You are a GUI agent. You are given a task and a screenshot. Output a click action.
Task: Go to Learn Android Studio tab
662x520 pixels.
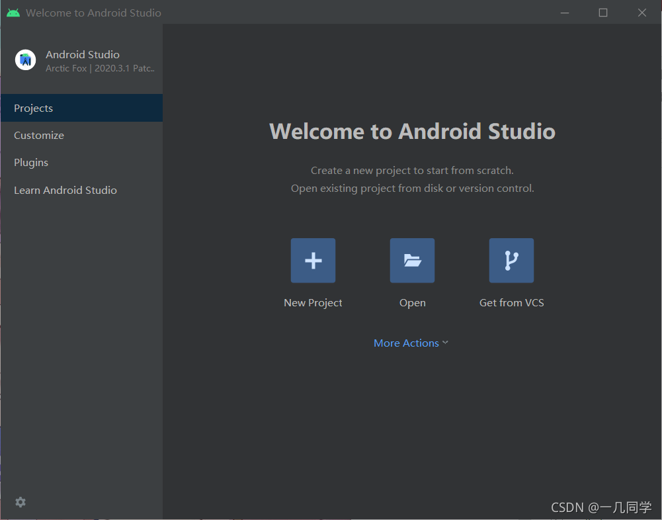pyautogui.click(x=81, y=190)
